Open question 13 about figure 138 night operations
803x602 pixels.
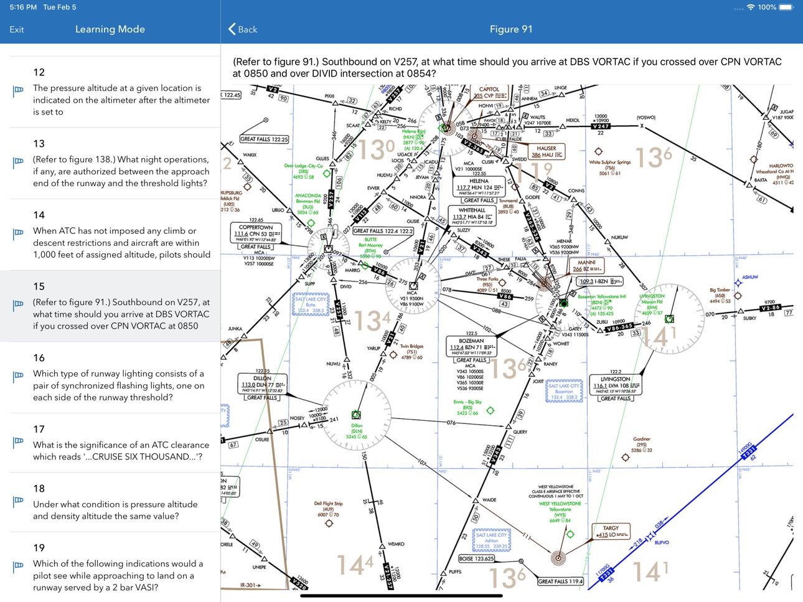[110, 164]
